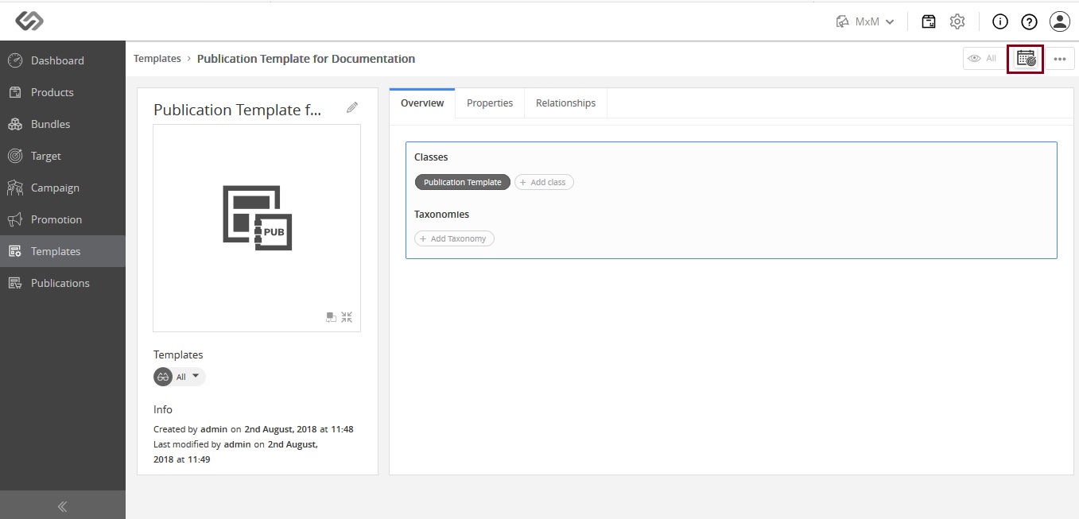Viewport: 1079px width, 519px height.
Task: Click Templates breadcrumb link
Action: [x=157, y=59]
